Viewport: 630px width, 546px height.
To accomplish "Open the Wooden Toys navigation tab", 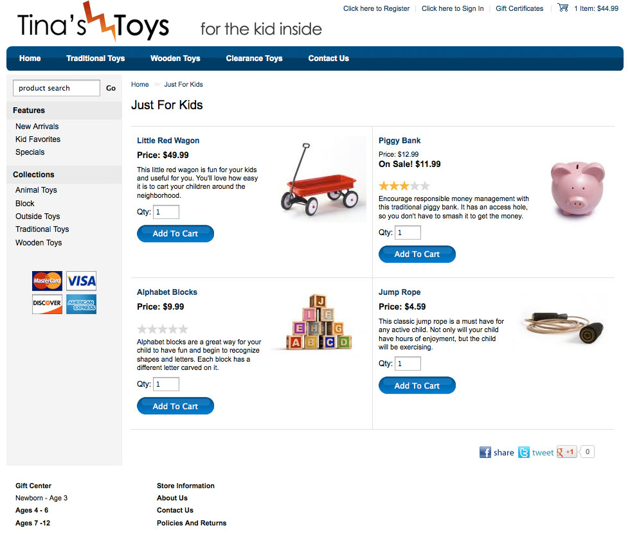I will coord(175,58).
